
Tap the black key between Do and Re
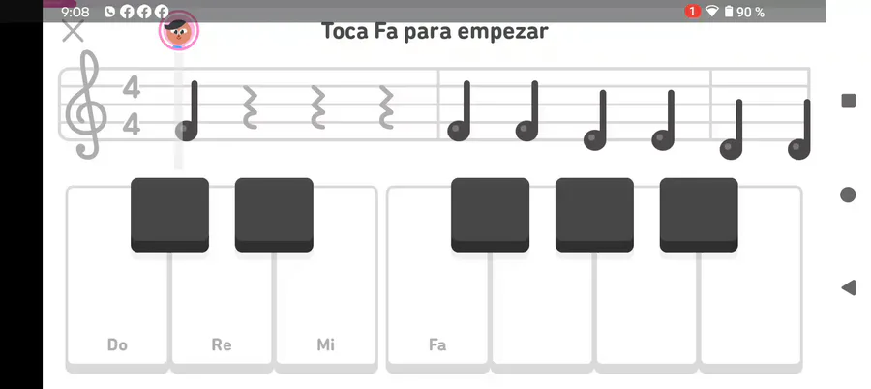coord(170,215)
